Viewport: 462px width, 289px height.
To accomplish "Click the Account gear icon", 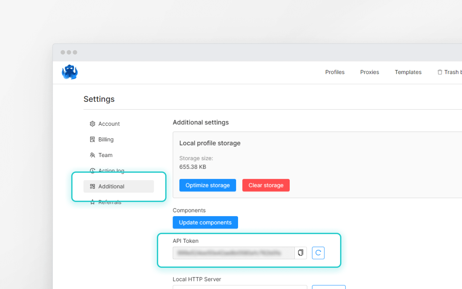I will click(92, 124).
